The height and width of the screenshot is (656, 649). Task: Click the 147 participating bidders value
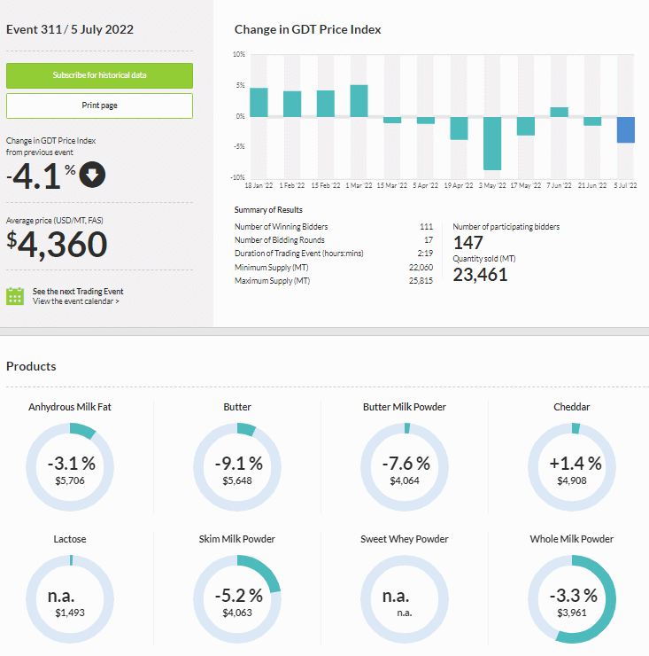click(468, 243)
